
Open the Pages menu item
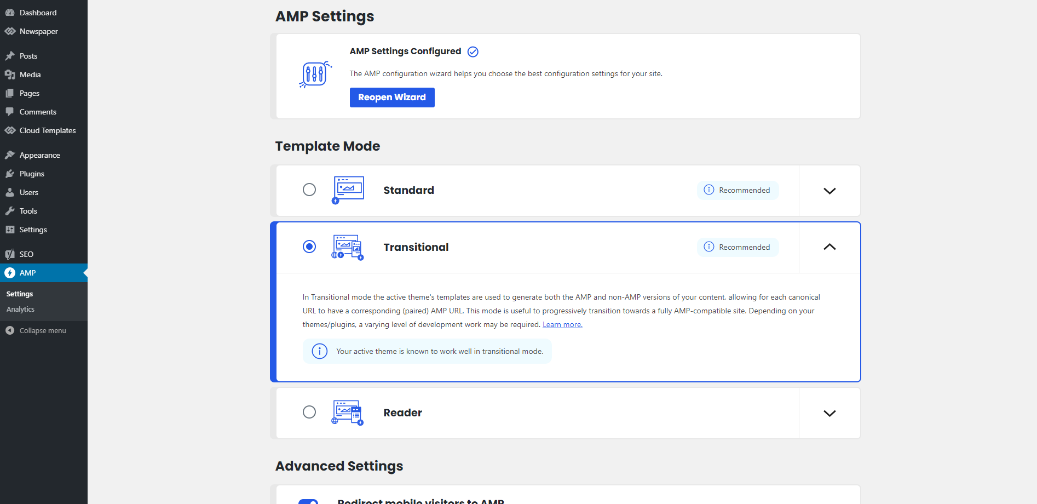coord(44,93)
